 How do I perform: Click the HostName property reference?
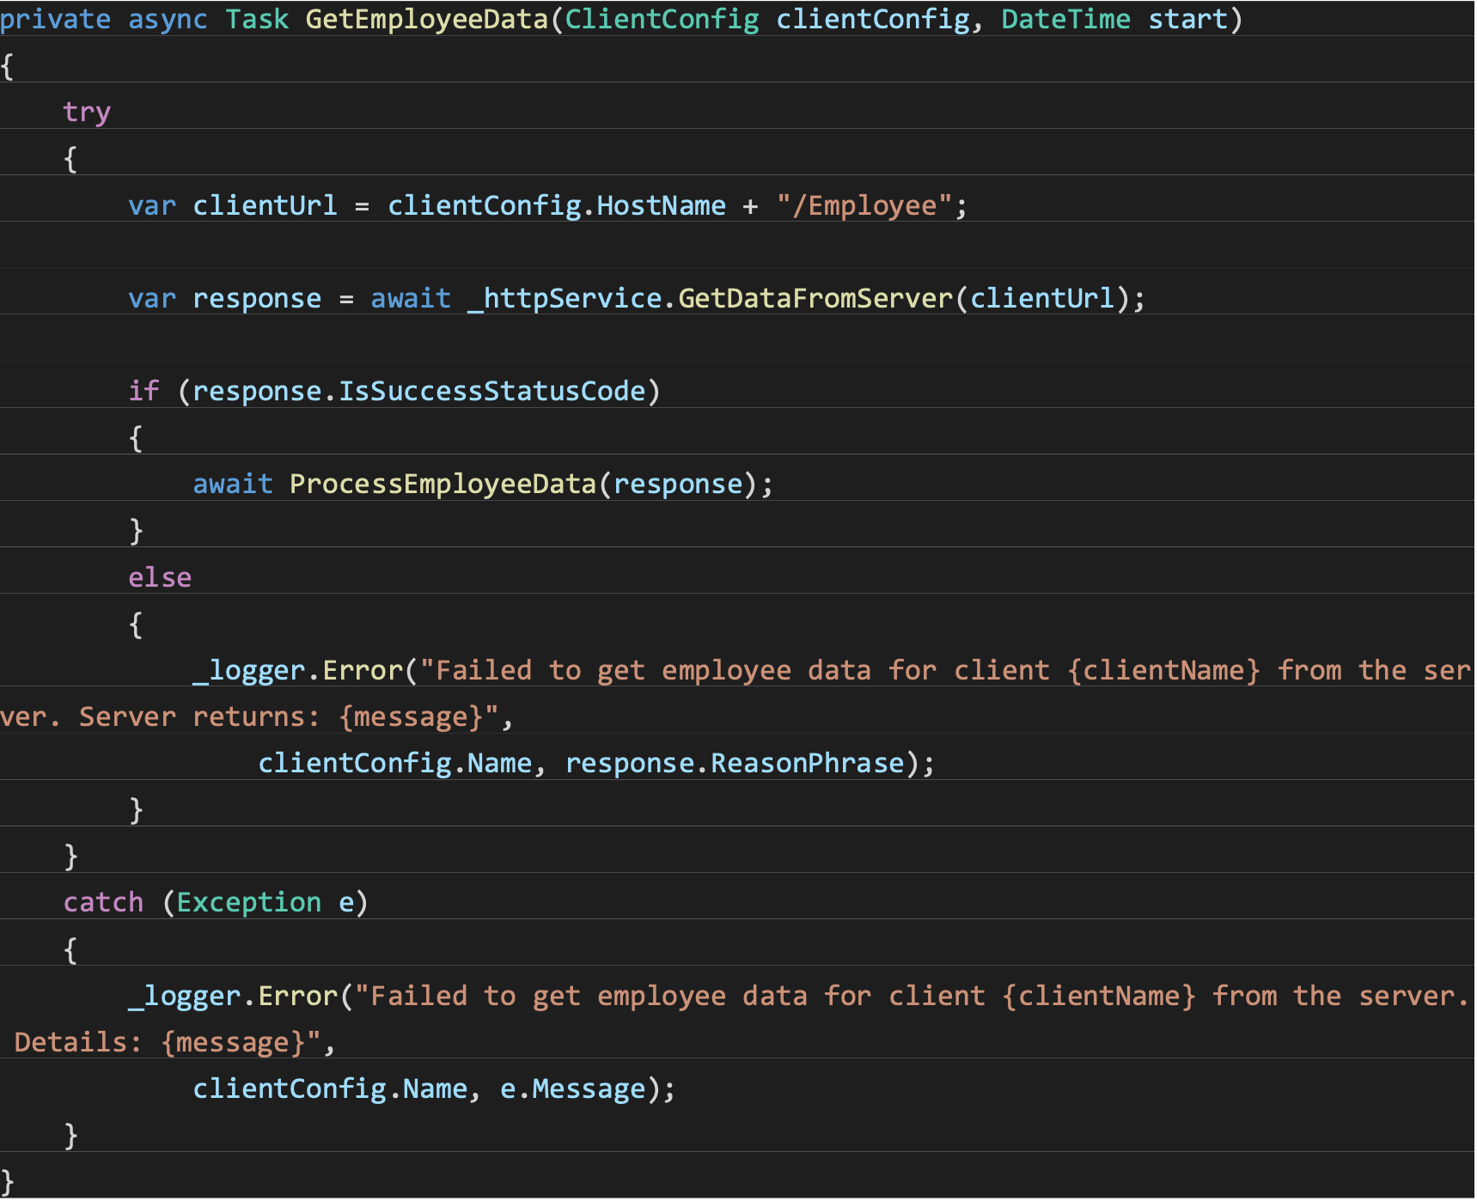(662, 205)
